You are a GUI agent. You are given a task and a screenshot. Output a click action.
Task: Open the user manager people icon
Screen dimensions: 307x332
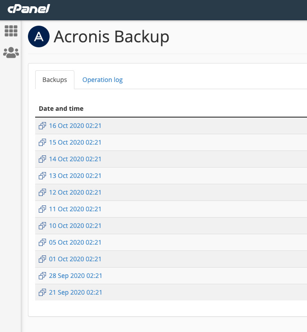pyautogui.click(x=11, y=53)
